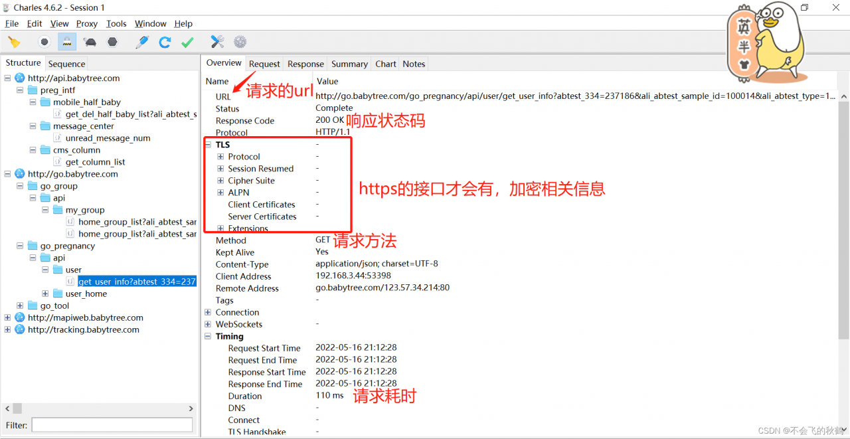Image resolution: width=850 pixels, height=439 pixels.
Task: Click the tree horizontal scrollbar right arrow
Action: (x=191, y=408)
